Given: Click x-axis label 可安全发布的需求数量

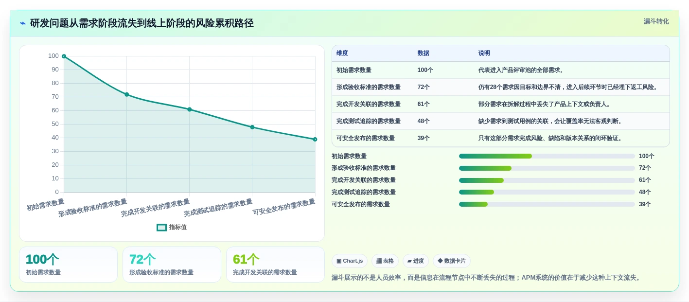Looking at the screenshot, I should tap(284, 207).
